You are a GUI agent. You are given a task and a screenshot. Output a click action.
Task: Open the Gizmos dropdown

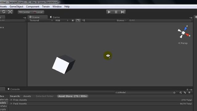click(x=122, y=20)
